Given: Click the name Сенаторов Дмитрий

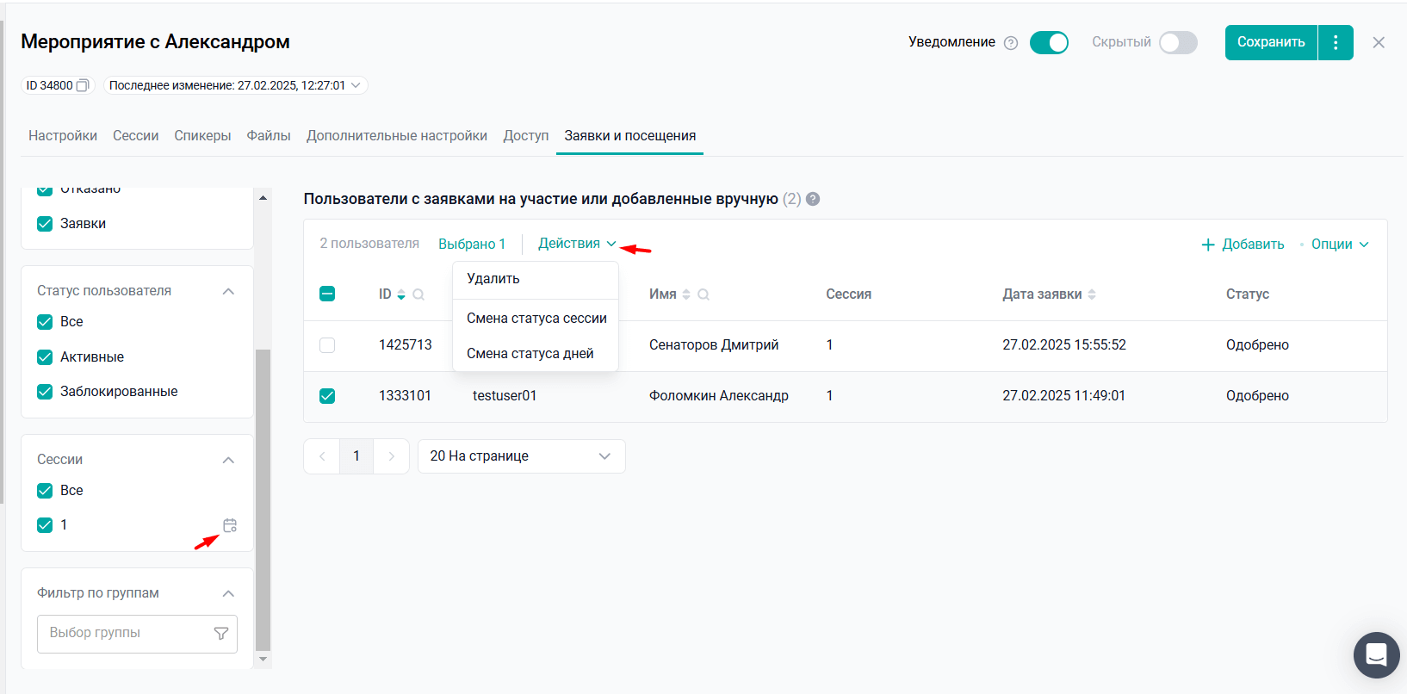Looking at the screenshot, I should click(714, 345).
